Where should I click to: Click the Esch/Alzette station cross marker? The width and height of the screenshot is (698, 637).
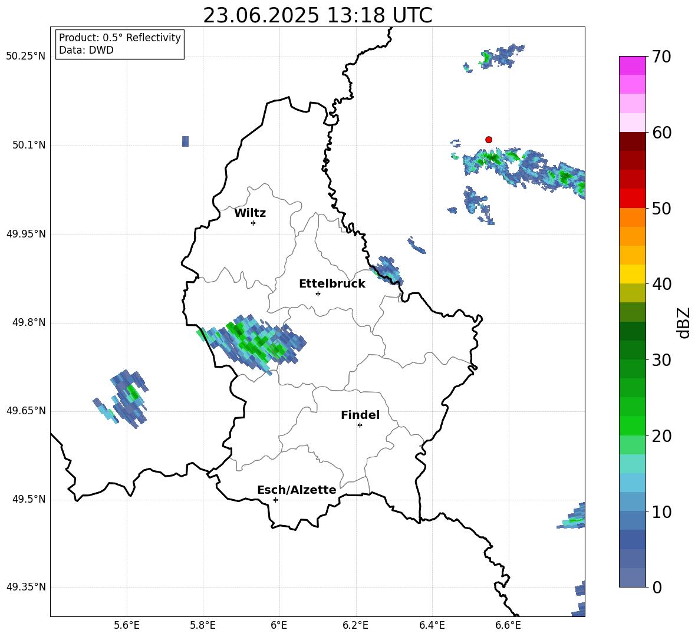275,500
